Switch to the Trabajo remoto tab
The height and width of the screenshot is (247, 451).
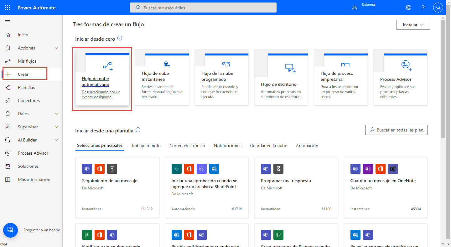click(146, 146)
